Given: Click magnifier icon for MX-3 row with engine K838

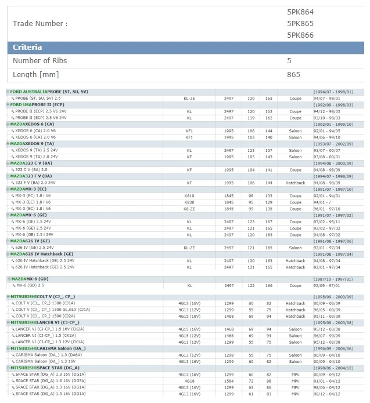Looking at the screenshot, I should point(13,202).
